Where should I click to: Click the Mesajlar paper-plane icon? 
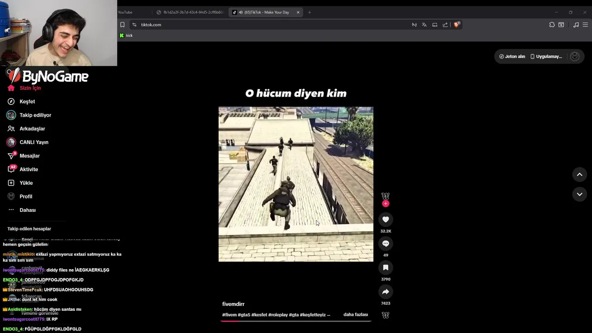pyautogui.click(x=11, y=156)
